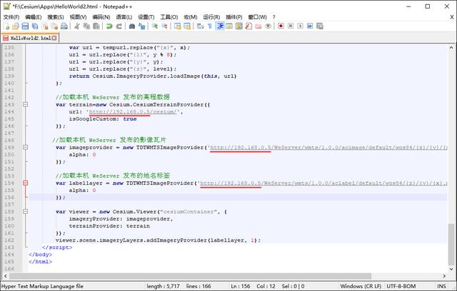The image size is (457, 291).
Task: Open the 插件(P) menu
Action: (233, 17)
